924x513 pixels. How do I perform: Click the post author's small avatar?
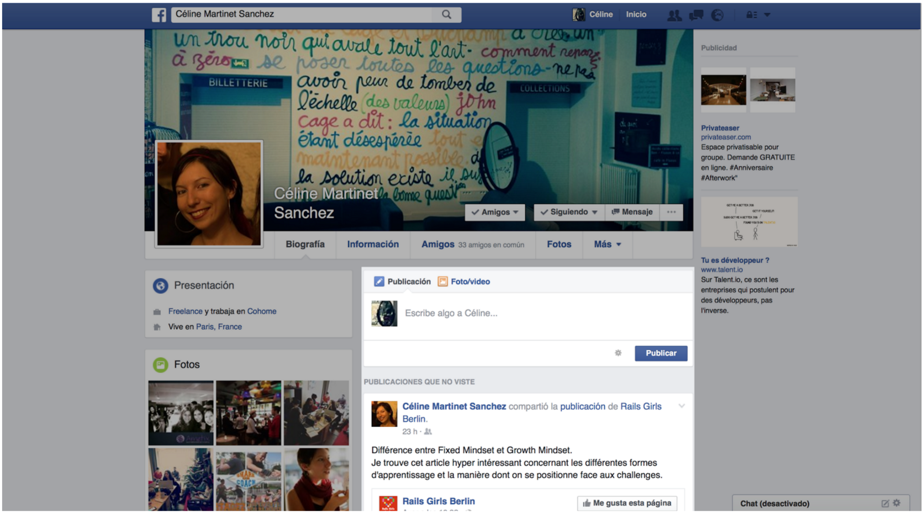point(384,414)
